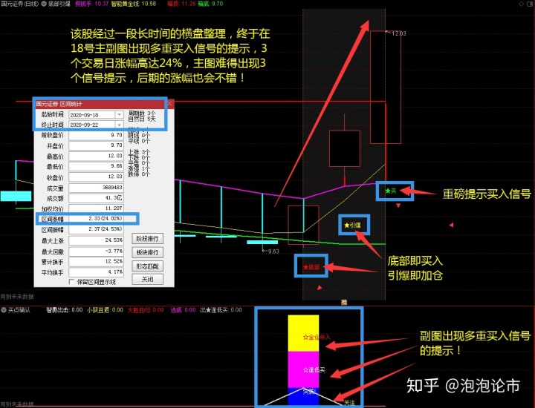Click the 关闭 button in the dialog
535x408 pixels.
coord(147,279)
